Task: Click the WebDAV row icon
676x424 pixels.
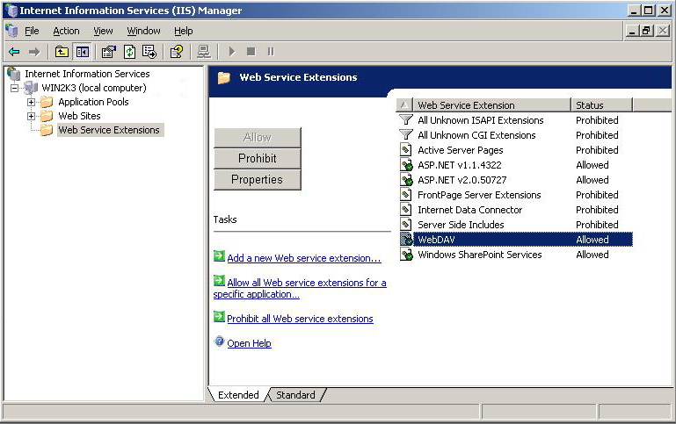Action: [x=406, y=240]
